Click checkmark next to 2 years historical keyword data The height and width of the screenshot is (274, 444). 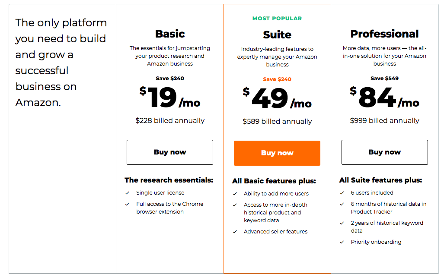click(342, 223)
